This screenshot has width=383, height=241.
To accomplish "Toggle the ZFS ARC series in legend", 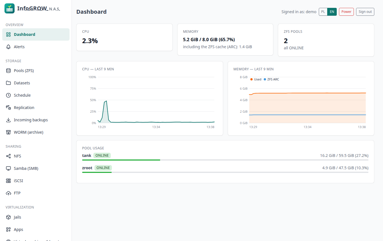I will 271,79.
